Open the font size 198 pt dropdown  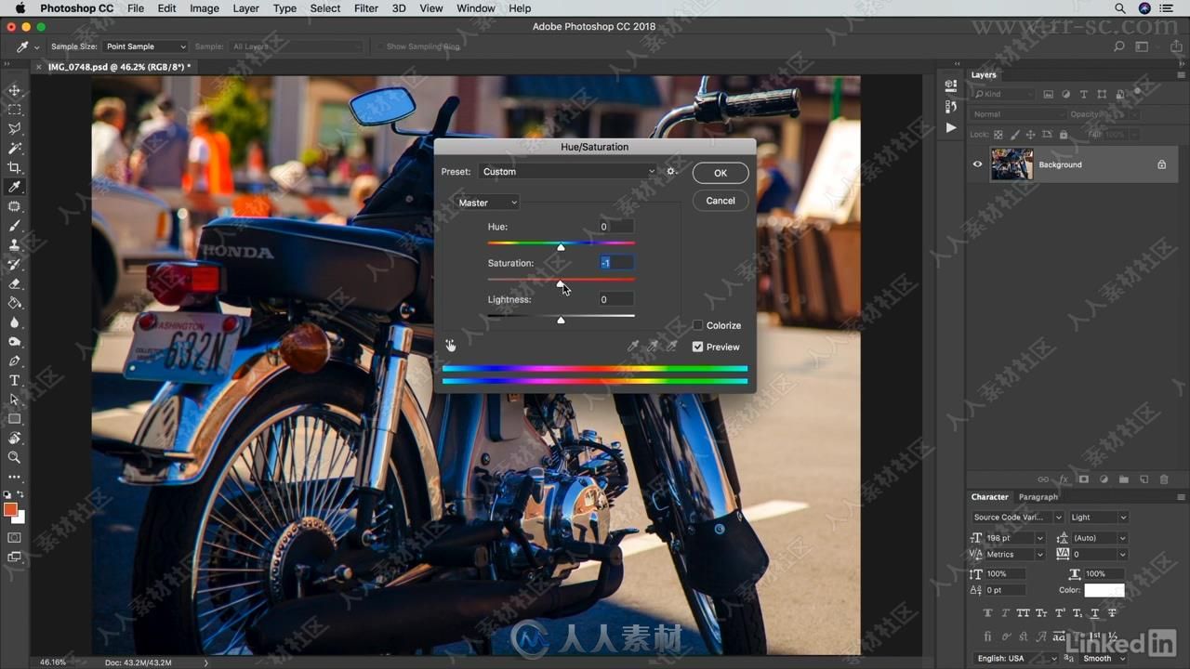click(1040, 538)
